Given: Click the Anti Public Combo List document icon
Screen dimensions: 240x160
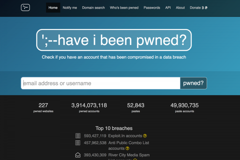Looking at the screenshot, I should coord(78,143).
